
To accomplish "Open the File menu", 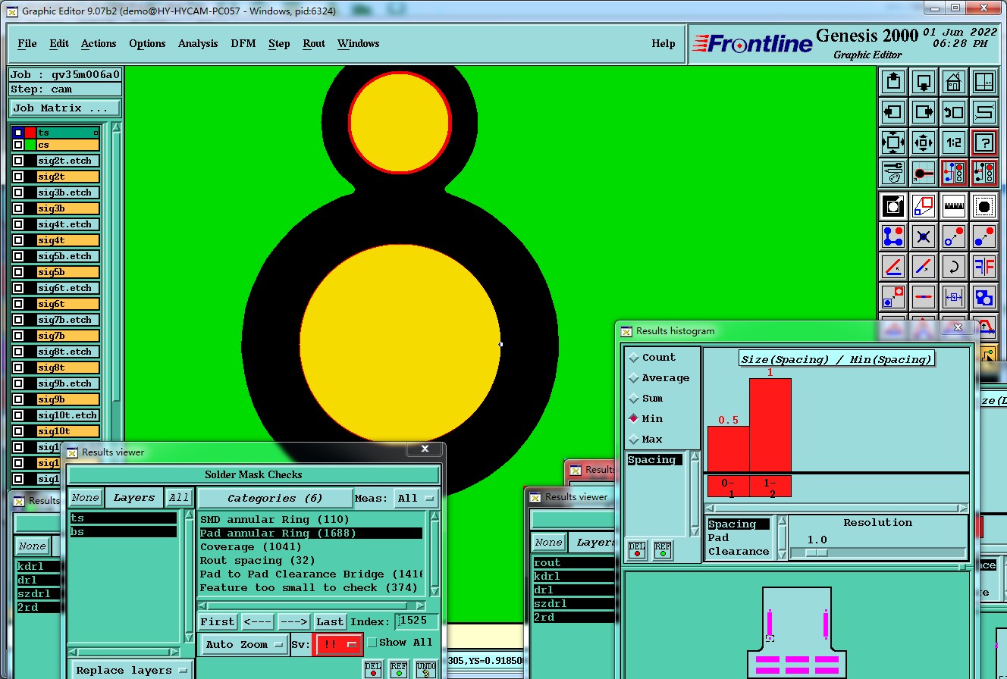I will pyautogui.click(x=27, y=44).
